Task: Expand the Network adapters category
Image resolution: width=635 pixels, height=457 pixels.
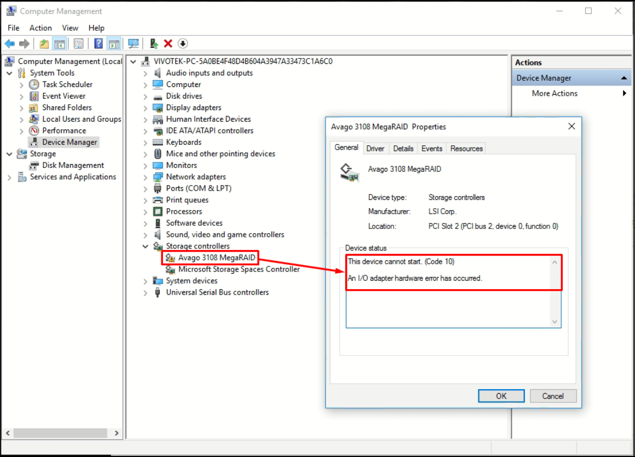Action: pyautogui.click(x=145, y=177)
